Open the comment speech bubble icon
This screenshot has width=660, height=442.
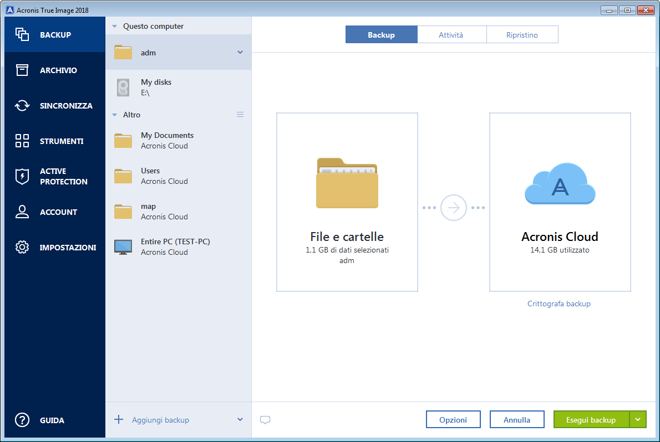pos(265,420)
